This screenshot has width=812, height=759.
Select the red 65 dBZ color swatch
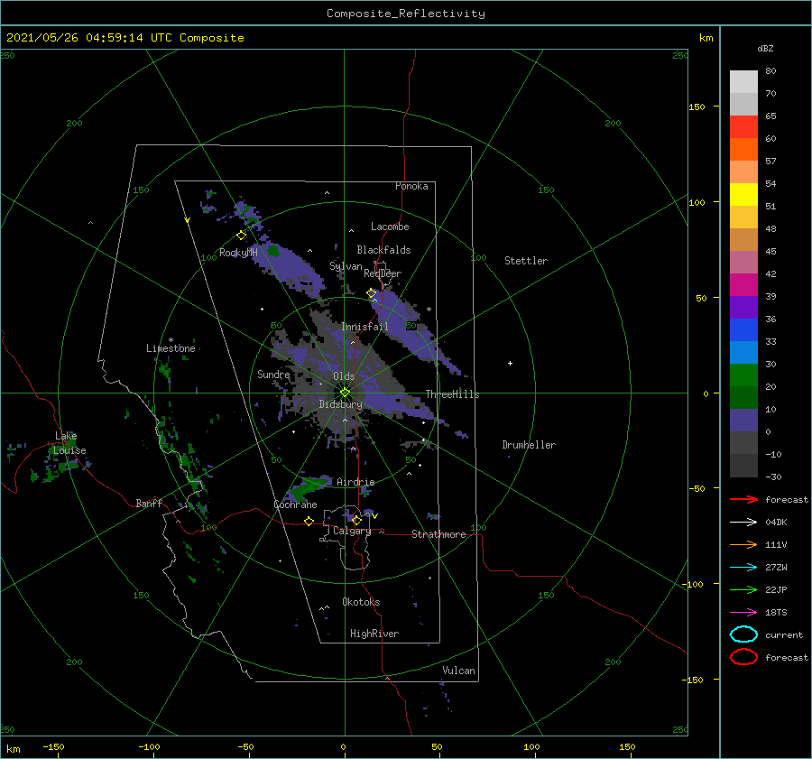[x=744, y=127]
